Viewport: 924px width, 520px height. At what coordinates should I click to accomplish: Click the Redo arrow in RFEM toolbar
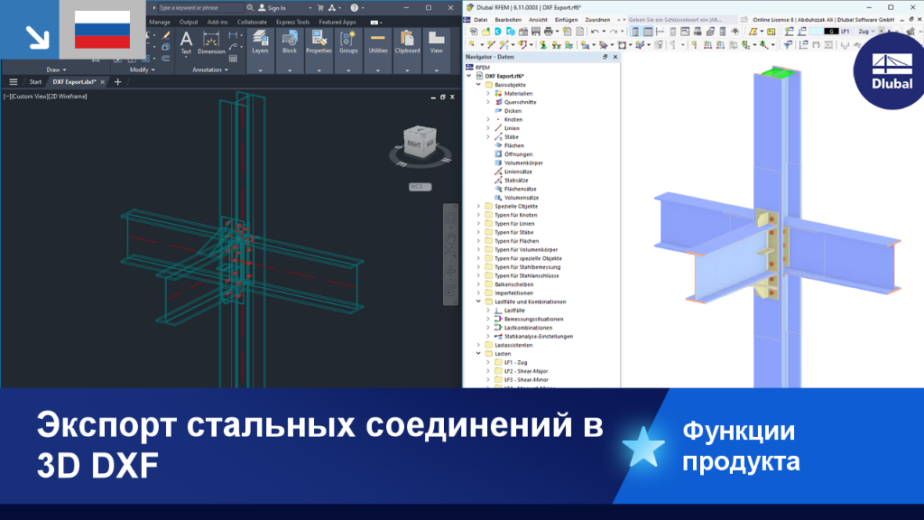pos(614,32)
